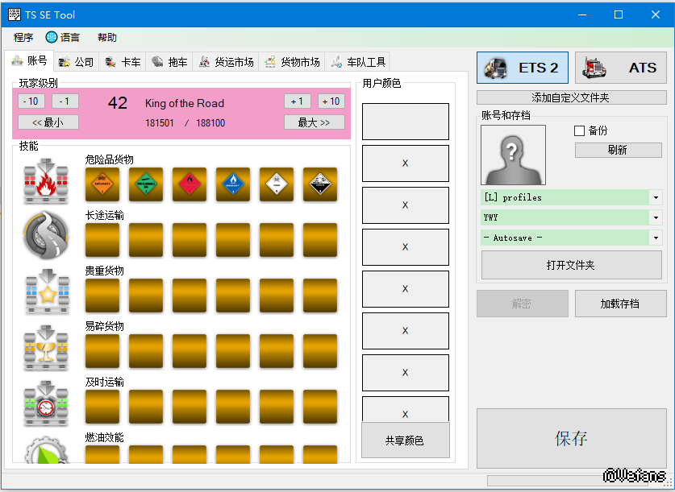675x492 pixels.
Task: Click the third user color box
Action: coord(405,205)
